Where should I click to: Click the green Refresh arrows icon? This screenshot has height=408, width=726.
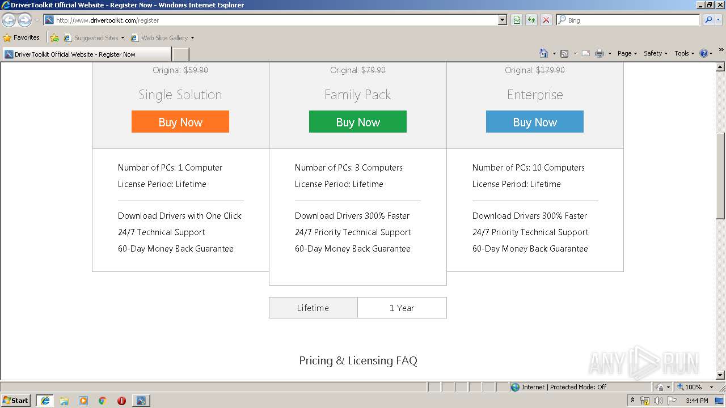pos(531,20)
